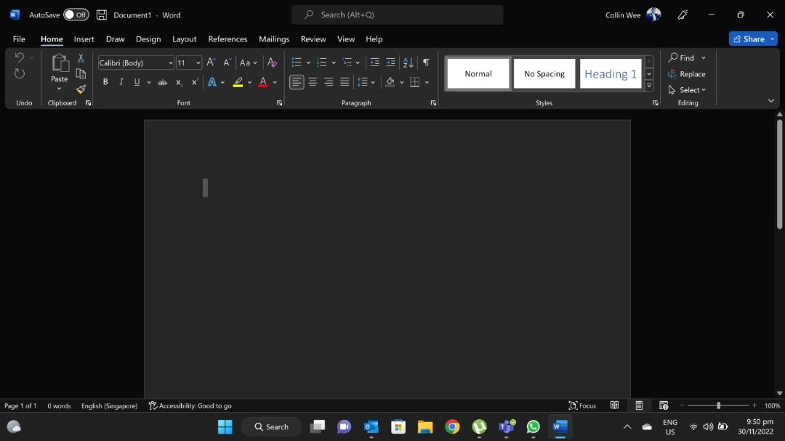Apply the Normal style
The height and width of the screenshot is (441, 785).
(478, 73)
